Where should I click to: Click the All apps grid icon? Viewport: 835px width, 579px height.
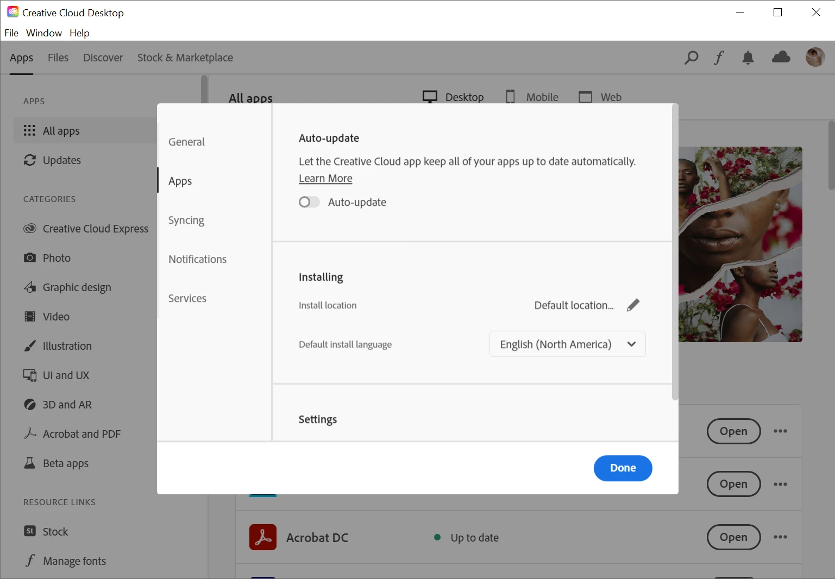click(x=30, y=130)
